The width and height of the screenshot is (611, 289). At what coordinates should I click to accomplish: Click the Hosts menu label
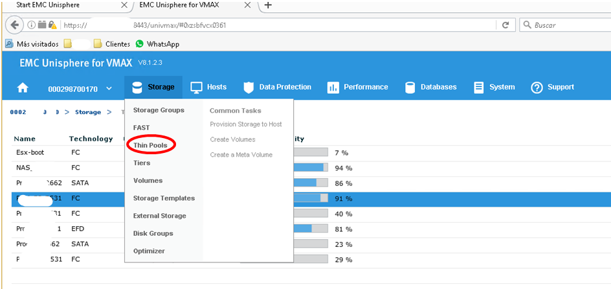[217, 87]
